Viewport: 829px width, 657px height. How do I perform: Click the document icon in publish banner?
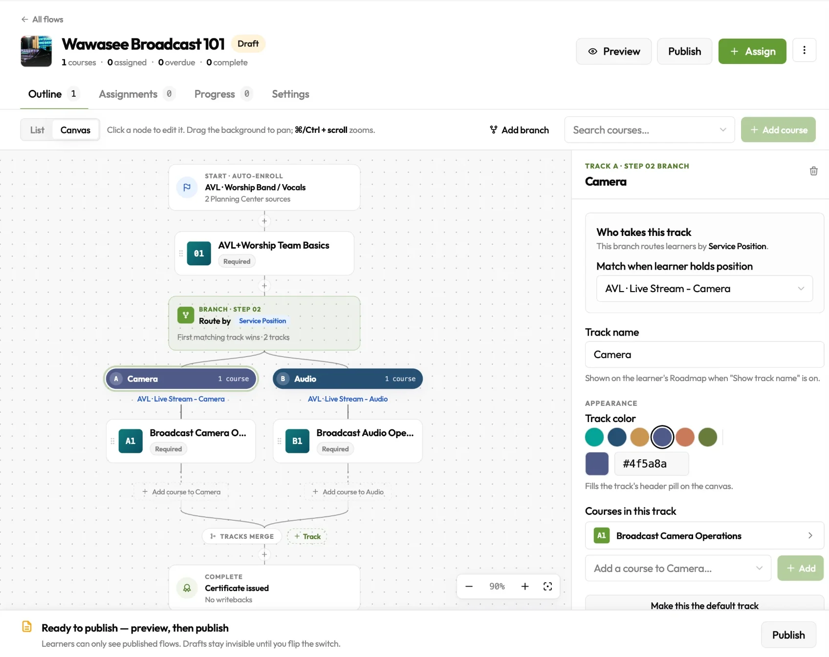point(27,626)
